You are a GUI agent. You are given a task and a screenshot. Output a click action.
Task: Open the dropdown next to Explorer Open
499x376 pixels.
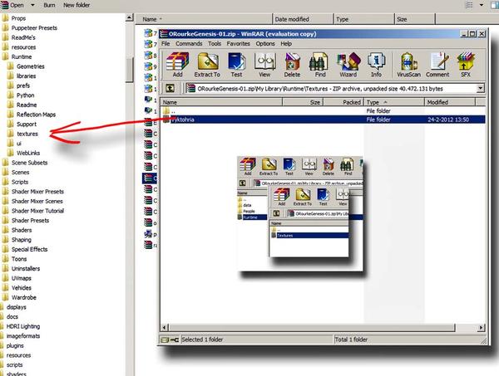(32, 5)
